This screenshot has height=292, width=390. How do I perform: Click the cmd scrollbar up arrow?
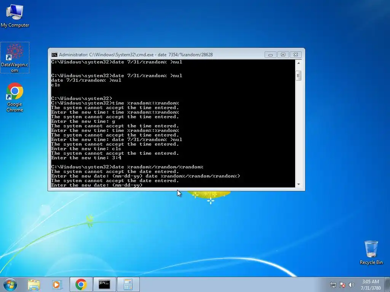coord(299,63)
